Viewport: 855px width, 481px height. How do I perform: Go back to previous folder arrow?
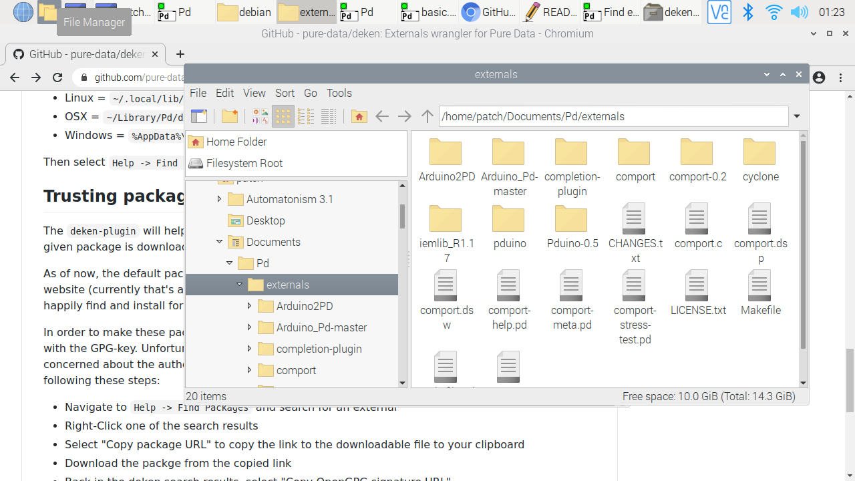pos(381,116)
